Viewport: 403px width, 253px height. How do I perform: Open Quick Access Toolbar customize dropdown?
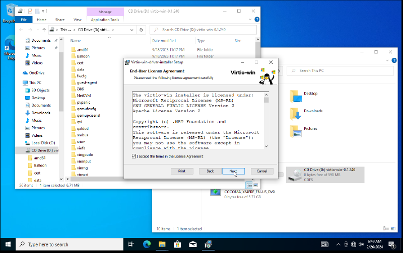pos(43,11)
